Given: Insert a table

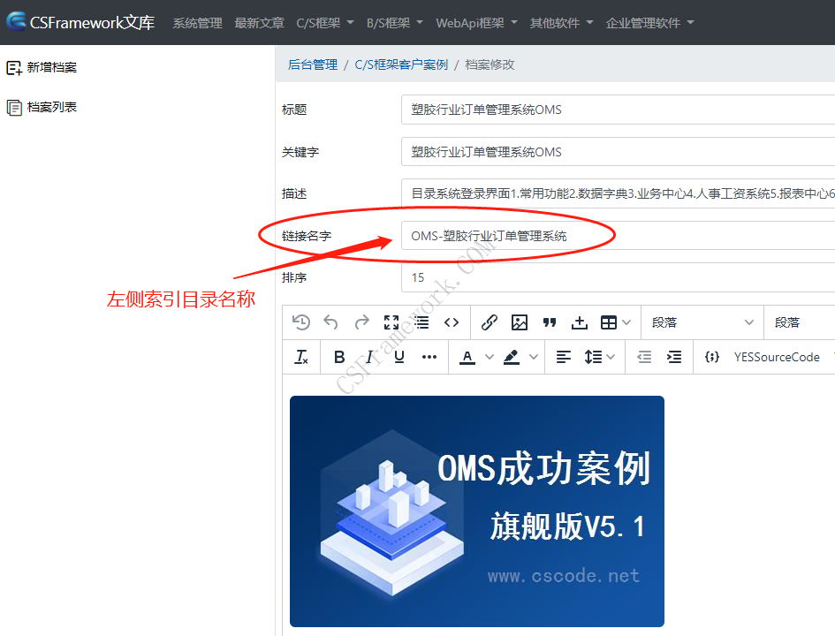Looking at the screenshot, I should pyautogui.click(x=608, y=322).
